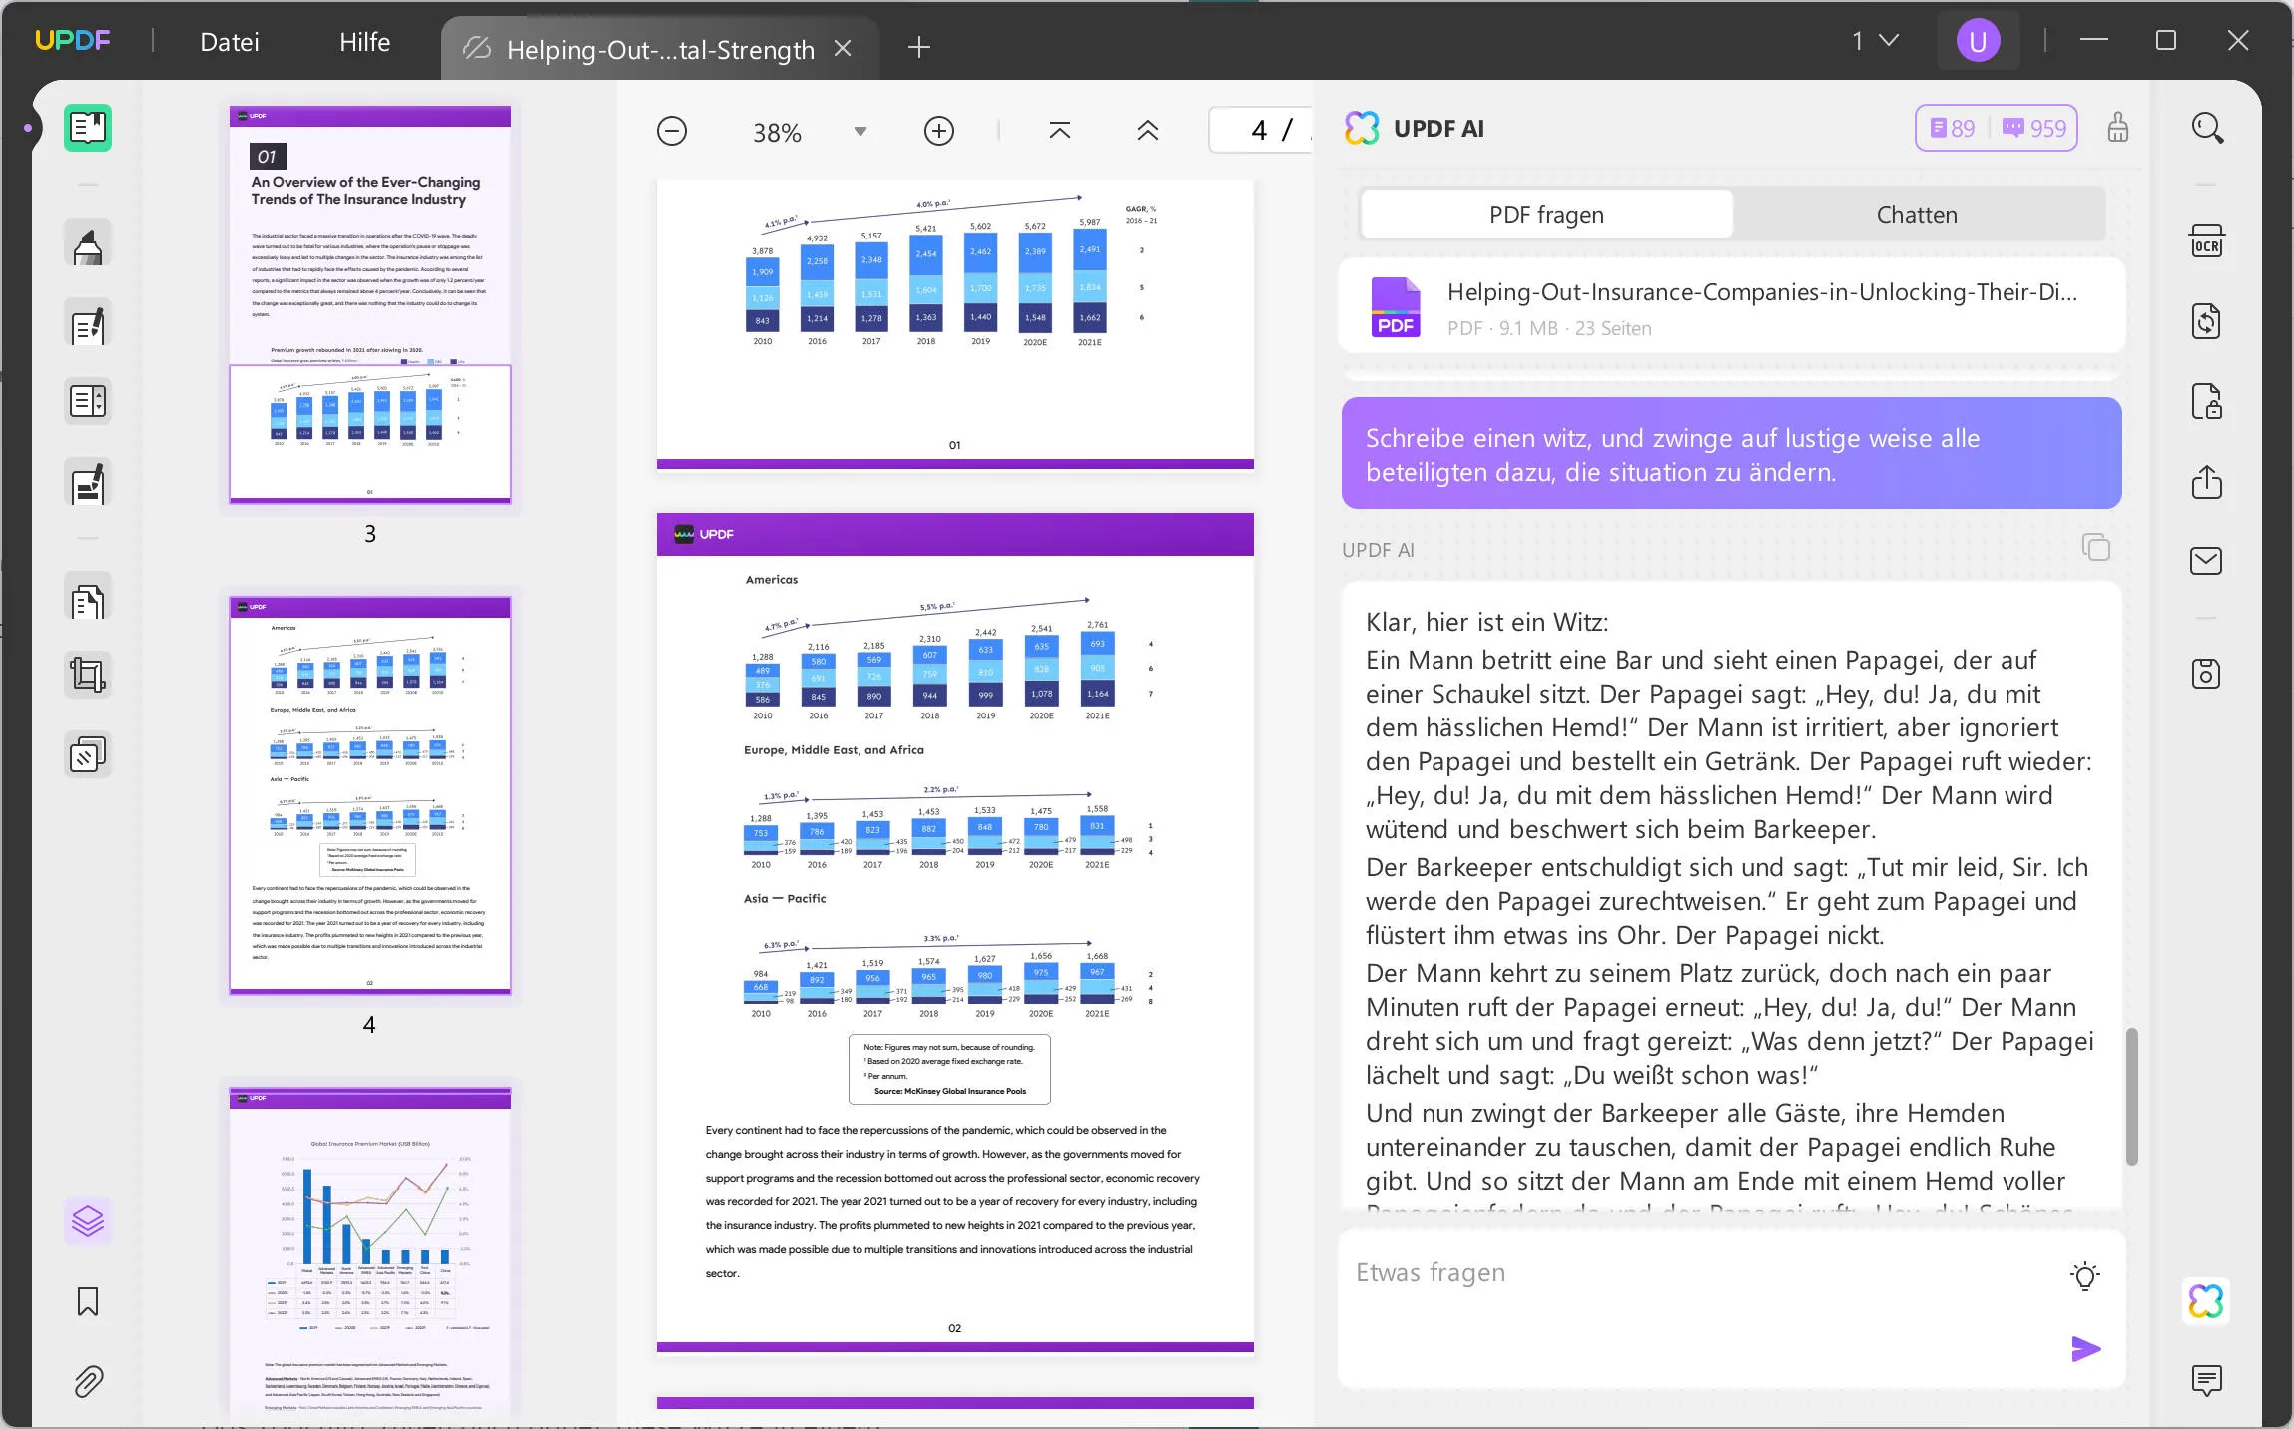Open the OCR tool
Viewport: 2294px width, 1429px height.
tap(2207, 240)
